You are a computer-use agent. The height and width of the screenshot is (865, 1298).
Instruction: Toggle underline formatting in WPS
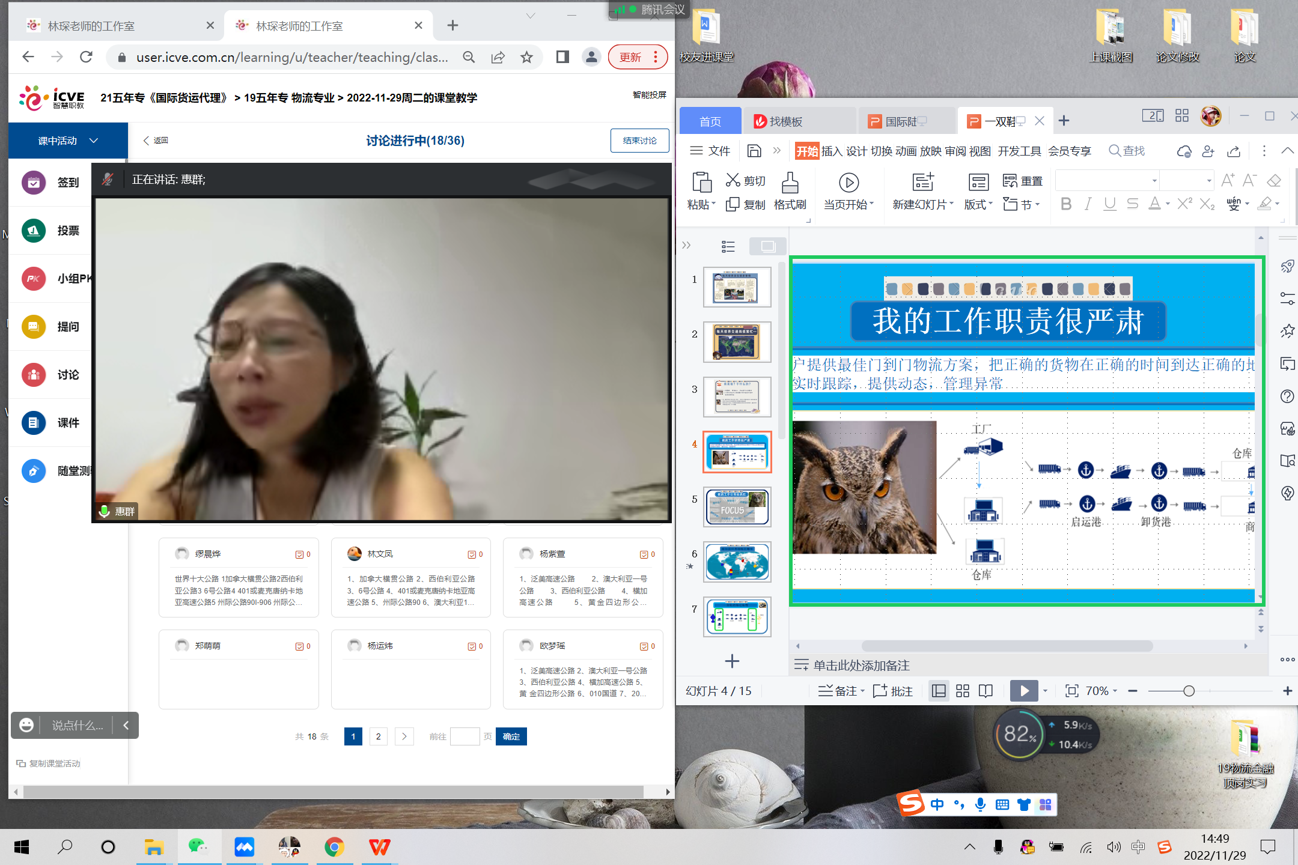[x=1110, y=204]
